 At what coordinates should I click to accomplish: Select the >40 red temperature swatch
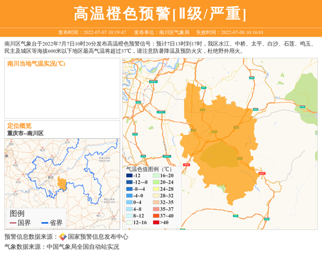pyautogui.click(x=156, y=222)
